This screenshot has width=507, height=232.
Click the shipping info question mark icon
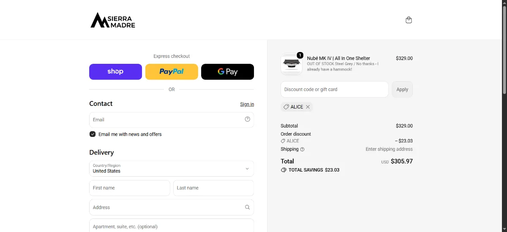coord(302,149)
